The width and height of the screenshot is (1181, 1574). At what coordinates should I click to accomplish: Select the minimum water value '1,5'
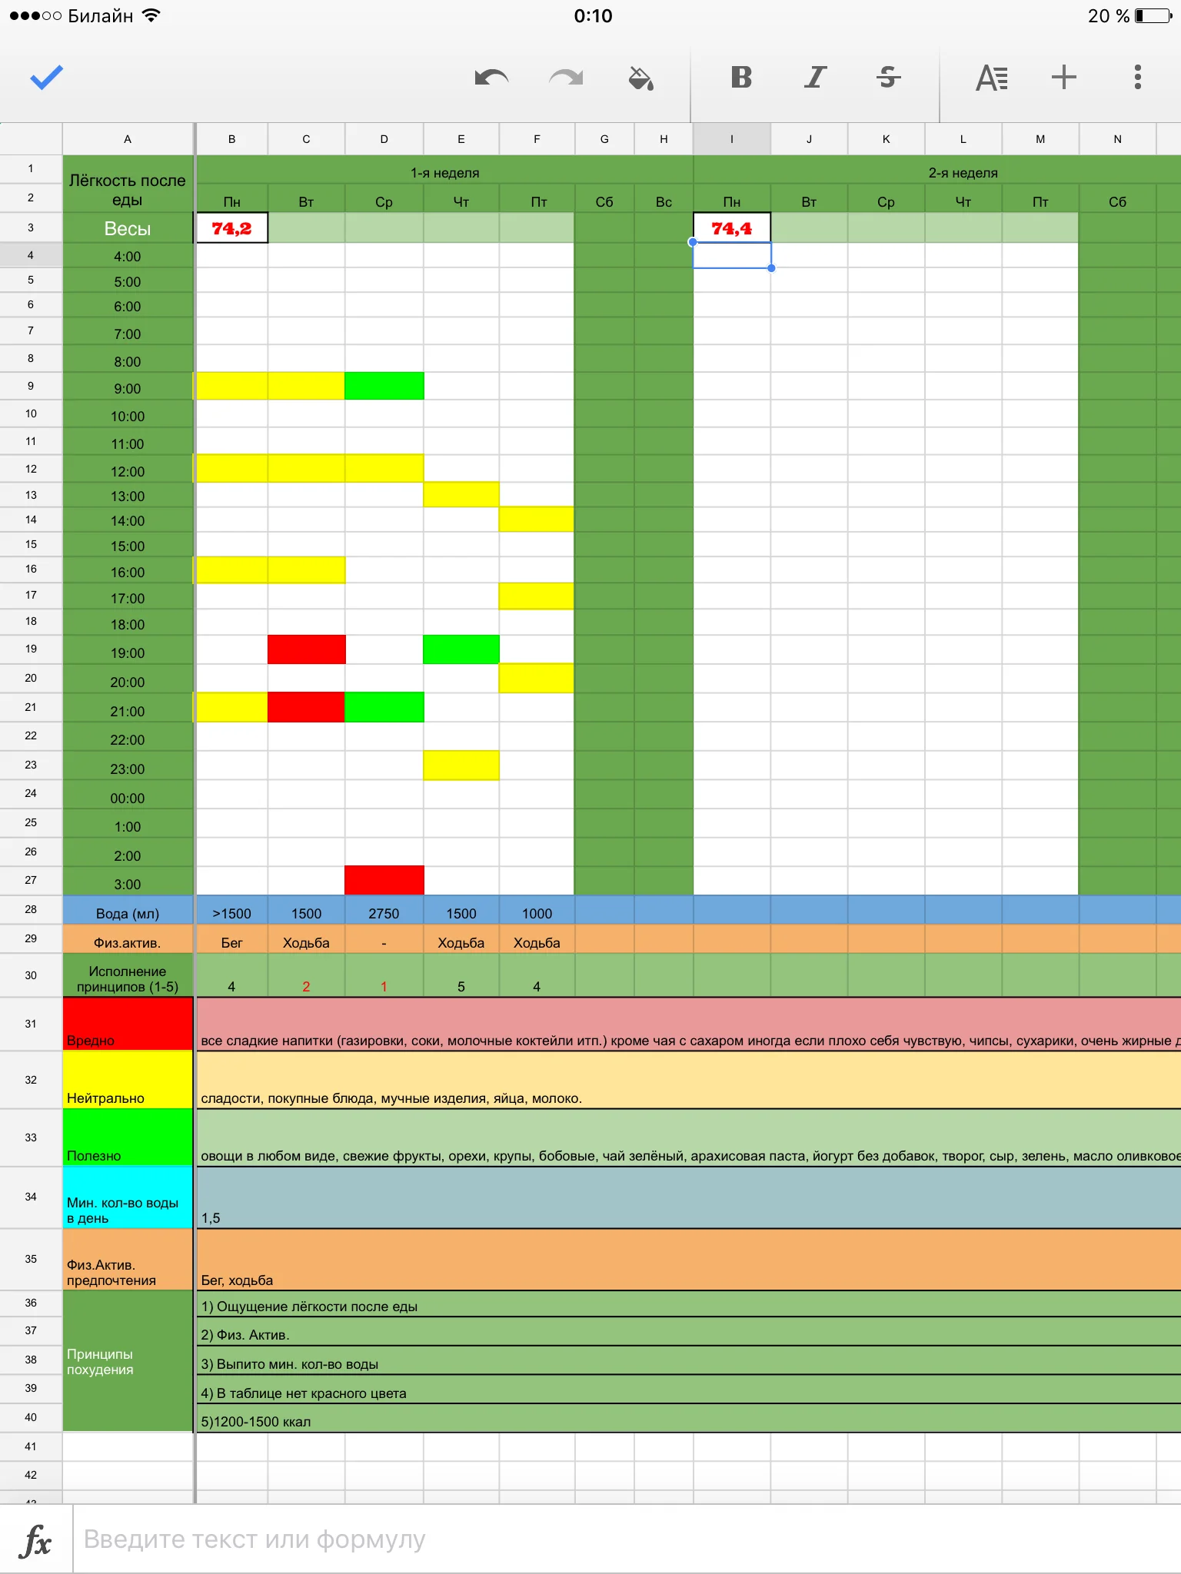(689, 1197)
